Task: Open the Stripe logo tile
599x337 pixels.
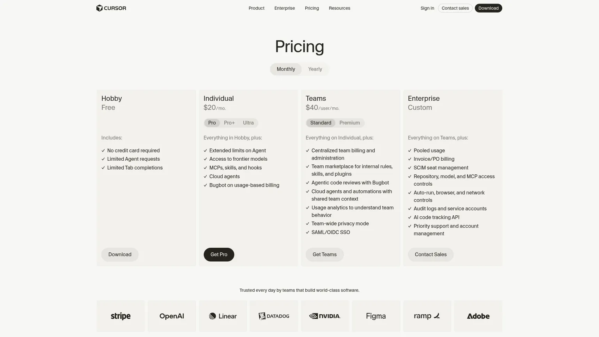Action: pos(121,316)
